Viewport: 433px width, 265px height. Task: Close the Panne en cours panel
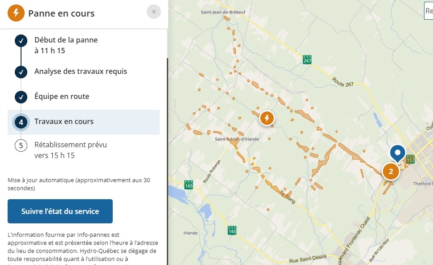click(153, 12)
